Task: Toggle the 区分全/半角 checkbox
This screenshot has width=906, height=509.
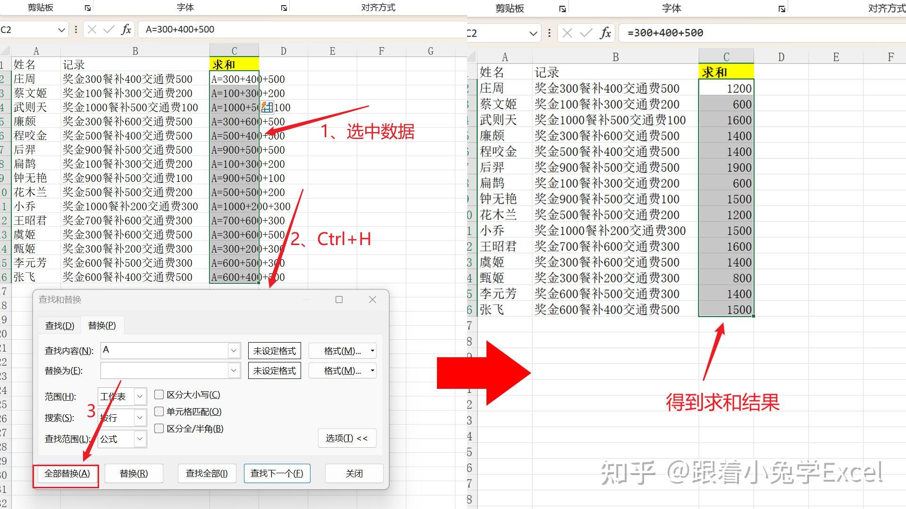Action: 159,428
